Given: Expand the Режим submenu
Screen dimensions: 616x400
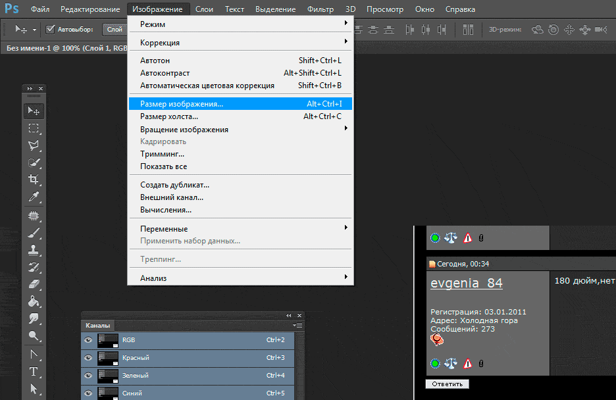Looking at the screenshot, I should tap(240, 24).
